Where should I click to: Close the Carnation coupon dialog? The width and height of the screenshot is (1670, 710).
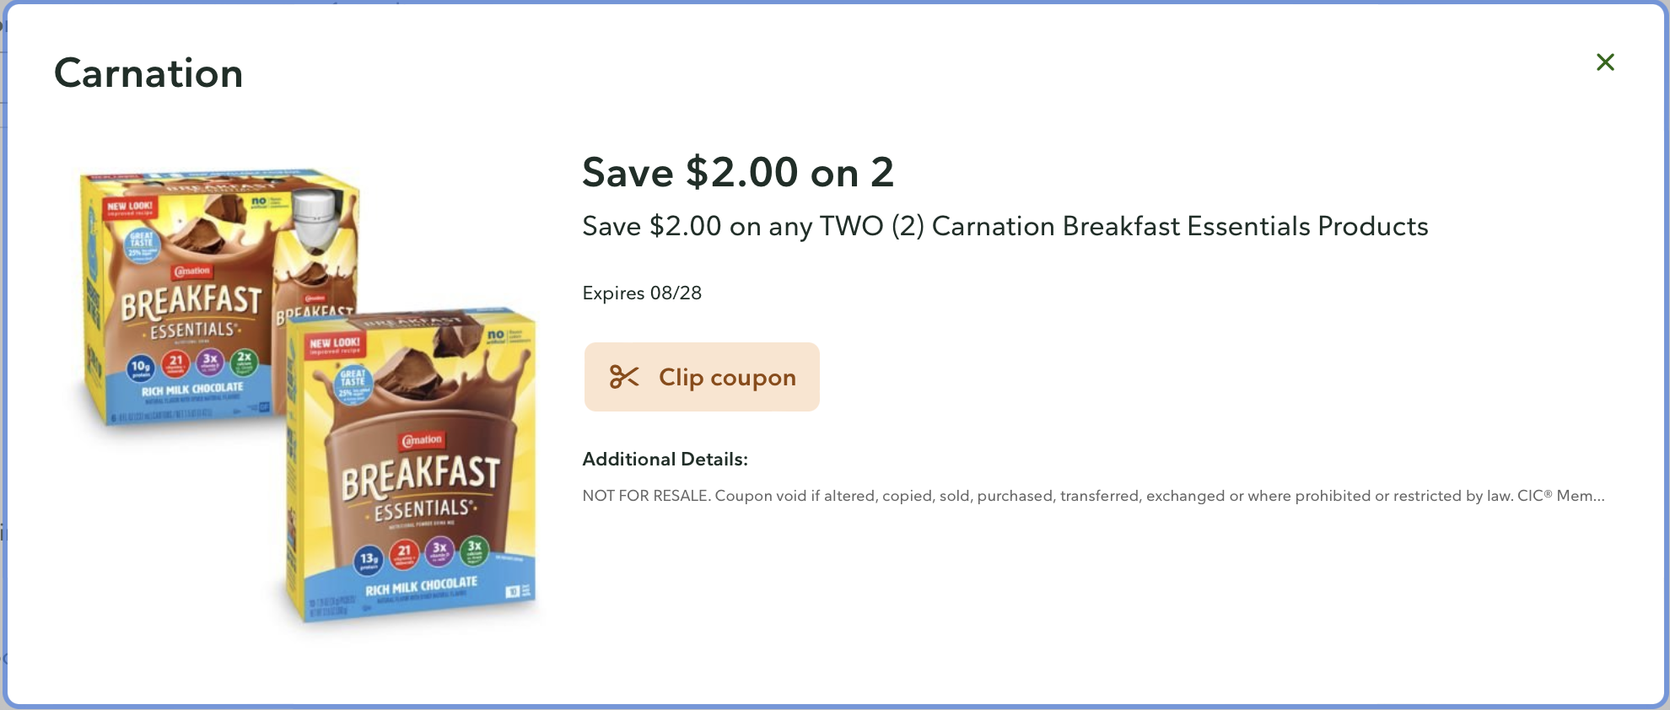point(1605,62)
